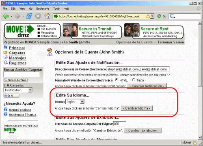The image size is (203, 146).
Task: Open the Bookmarks menu
Action: 43,9
